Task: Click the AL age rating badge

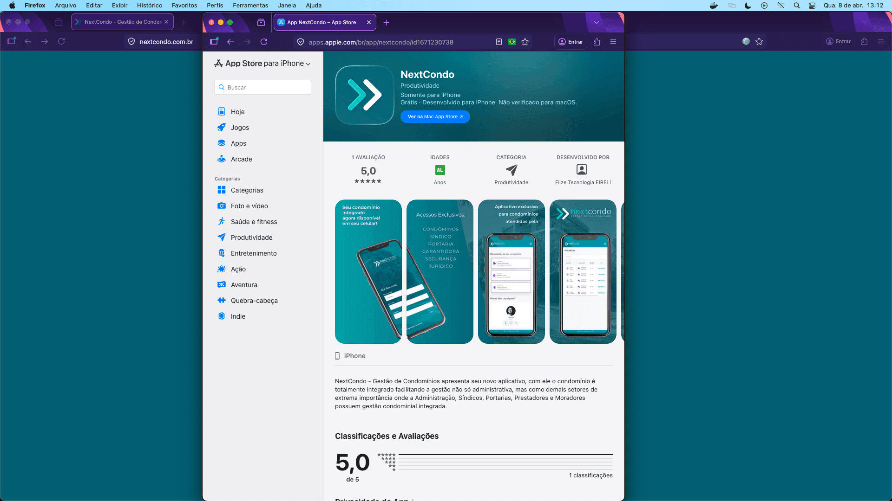Action: coord(440,170)
